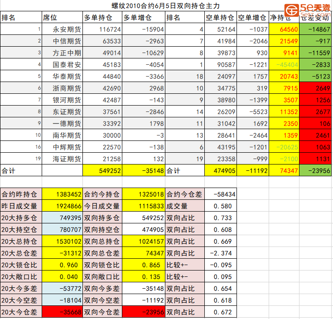This screenshot has height=319, width=333.
Task: Select total short position 474905 in 合计 row
Action: 221,170
